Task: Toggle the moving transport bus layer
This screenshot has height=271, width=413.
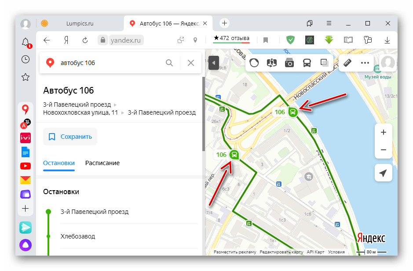Action: coord(307,63)
